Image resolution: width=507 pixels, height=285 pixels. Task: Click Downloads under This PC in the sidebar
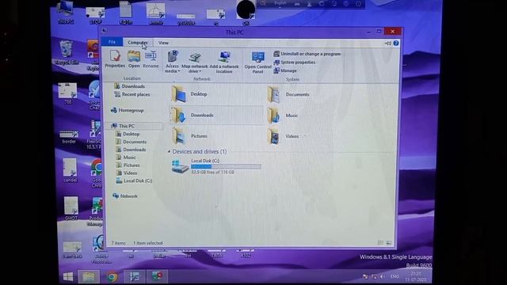(131, 150)
